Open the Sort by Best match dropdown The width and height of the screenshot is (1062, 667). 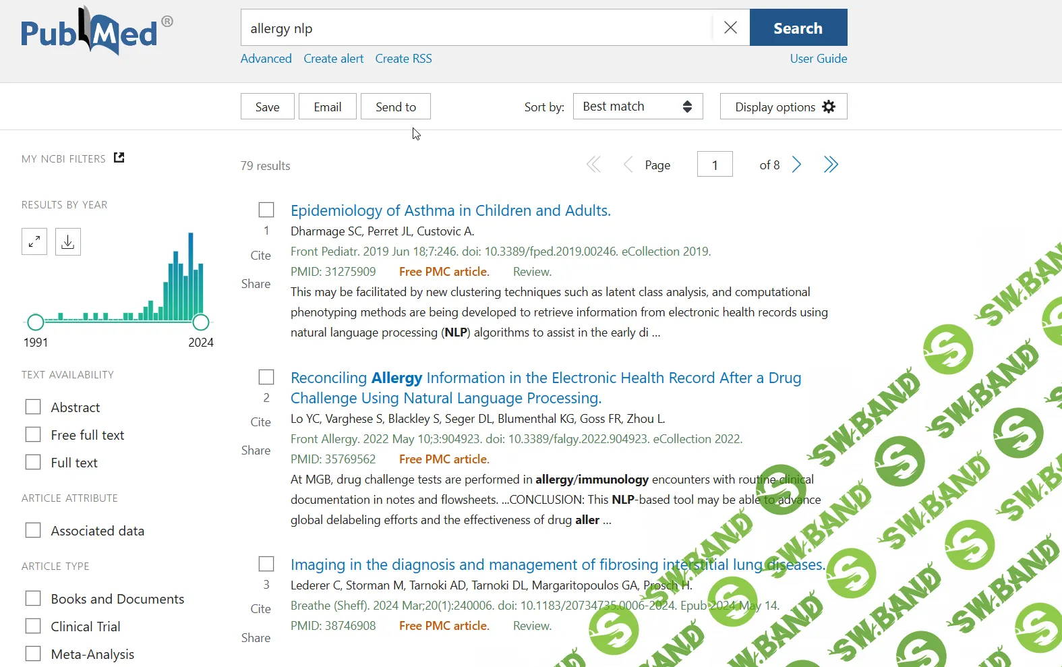pyautogui.click(x=637, y=107)
